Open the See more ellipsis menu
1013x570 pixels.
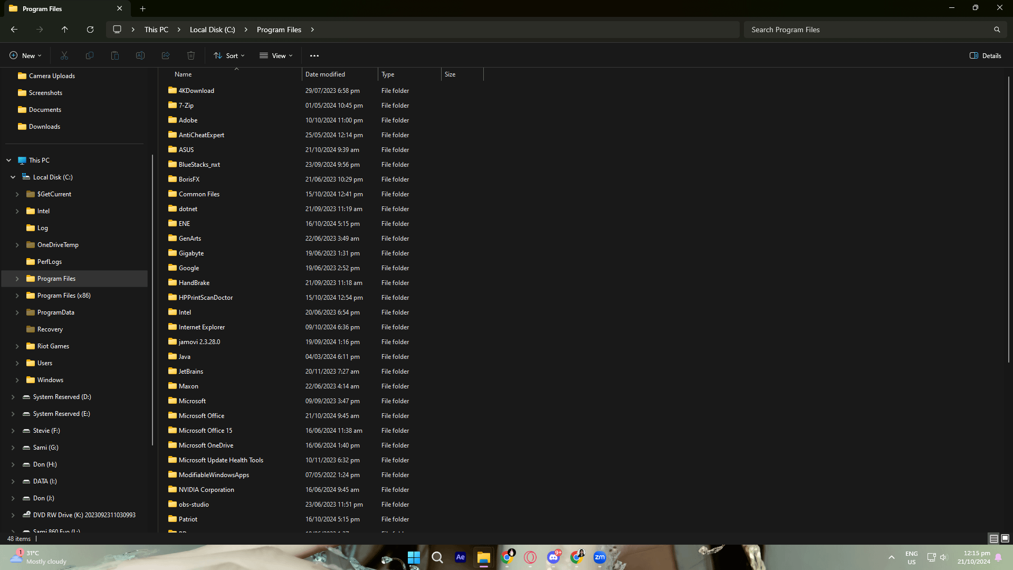tap(314, 55)
